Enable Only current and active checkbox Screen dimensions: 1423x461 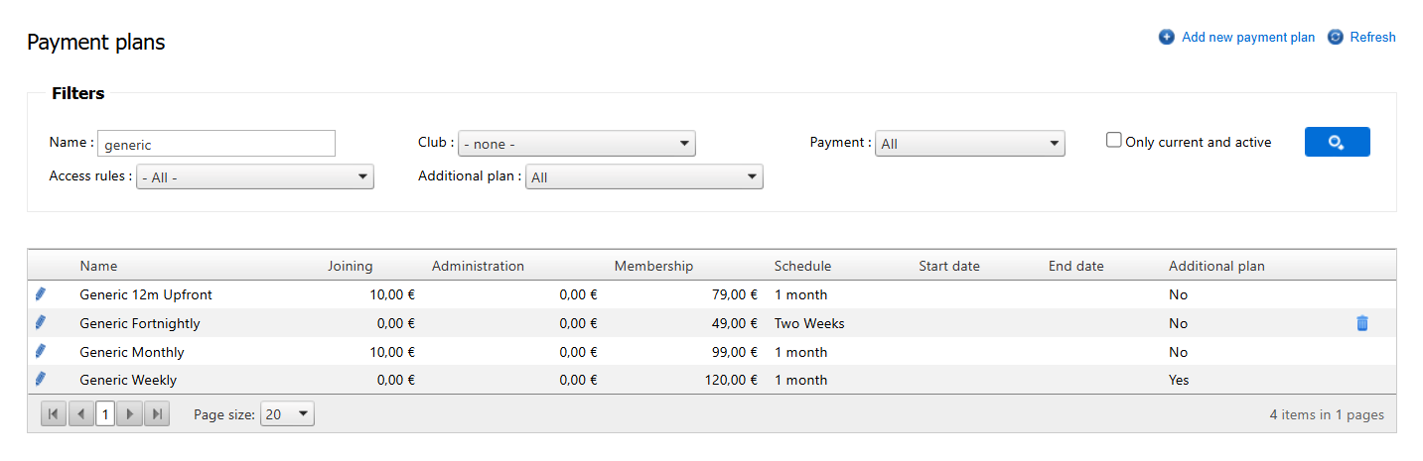coord(1114,141)
